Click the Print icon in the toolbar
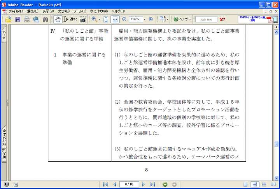The height and width of the screenshot is (189, 280). coord(27,19)
